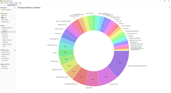Viewport: 171px width, 93px height.
Task: Open the Willkommen tab
Action: tap(4, 5)
